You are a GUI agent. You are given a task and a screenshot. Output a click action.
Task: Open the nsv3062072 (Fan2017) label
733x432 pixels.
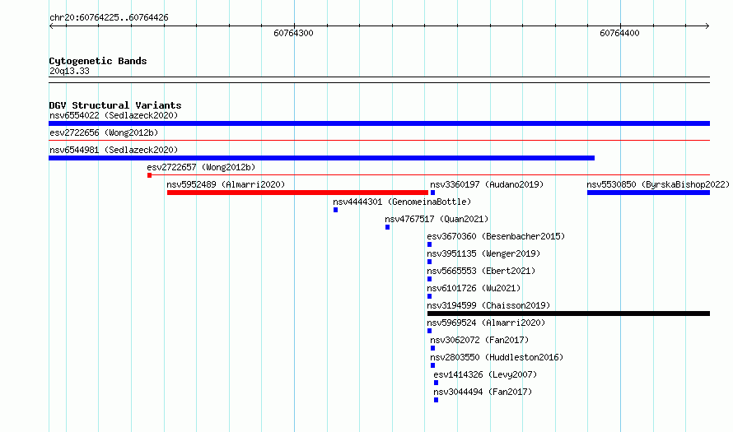(x=479, y=340)
